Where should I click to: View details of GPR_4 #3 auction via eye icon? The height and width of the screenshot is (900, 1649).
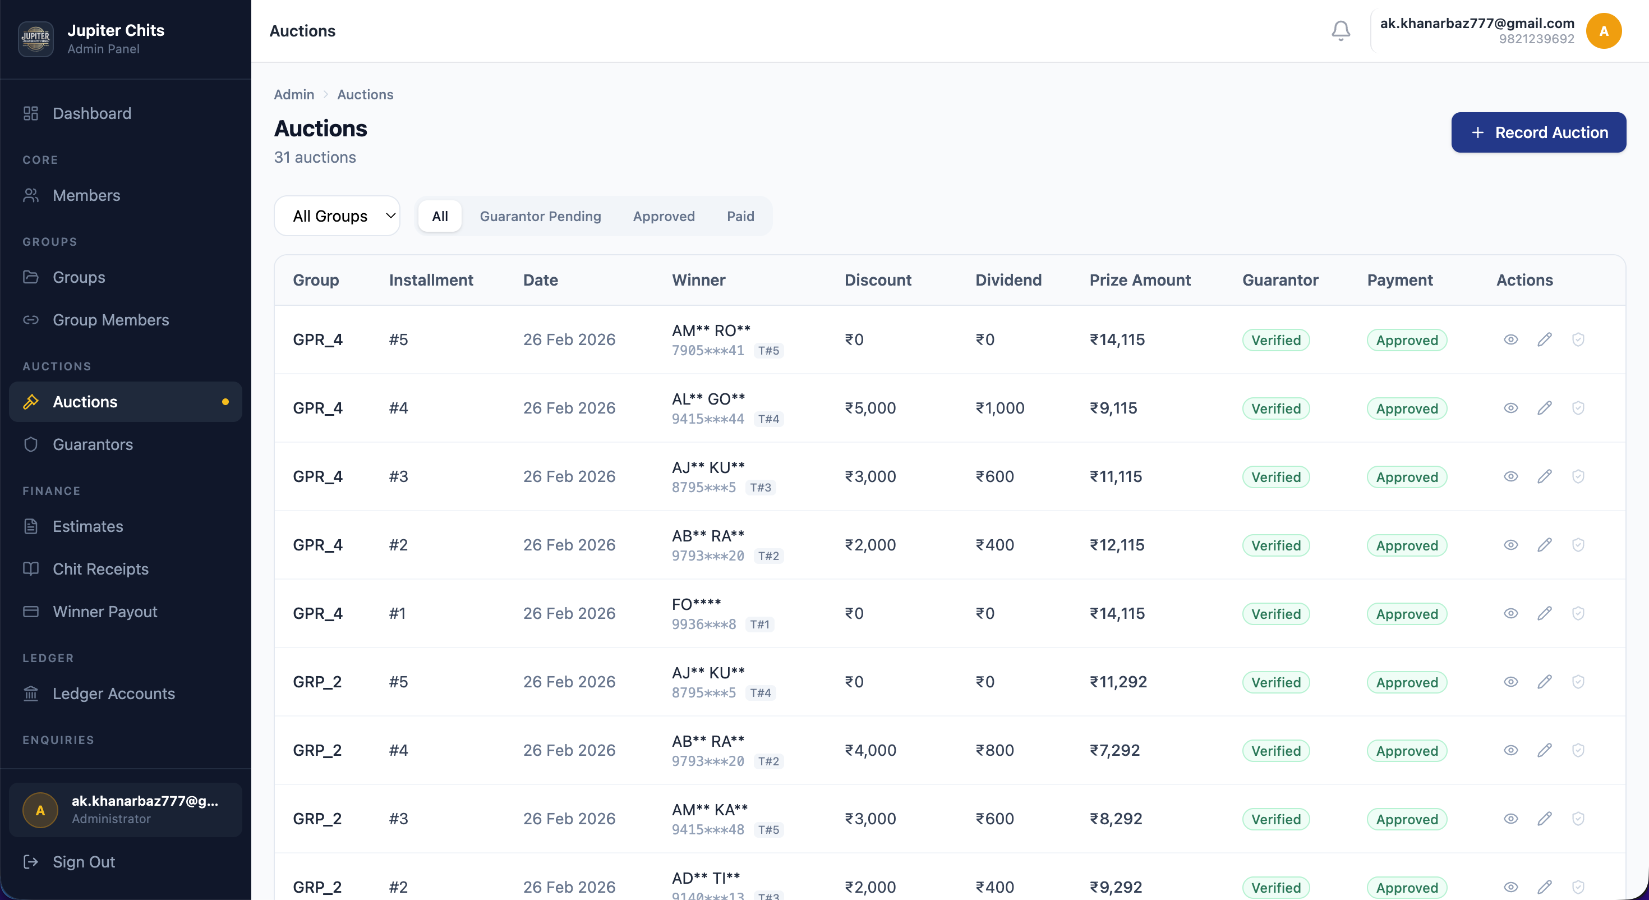point(1510,476)
